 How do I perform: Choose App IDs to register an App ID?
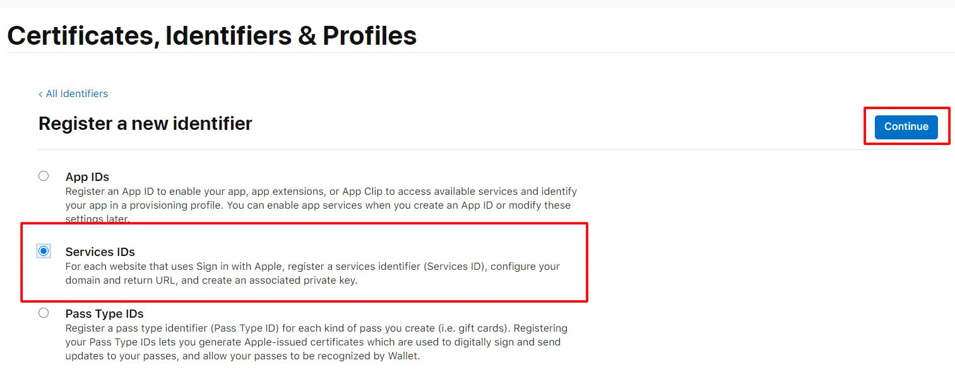(x=43, y=176)
